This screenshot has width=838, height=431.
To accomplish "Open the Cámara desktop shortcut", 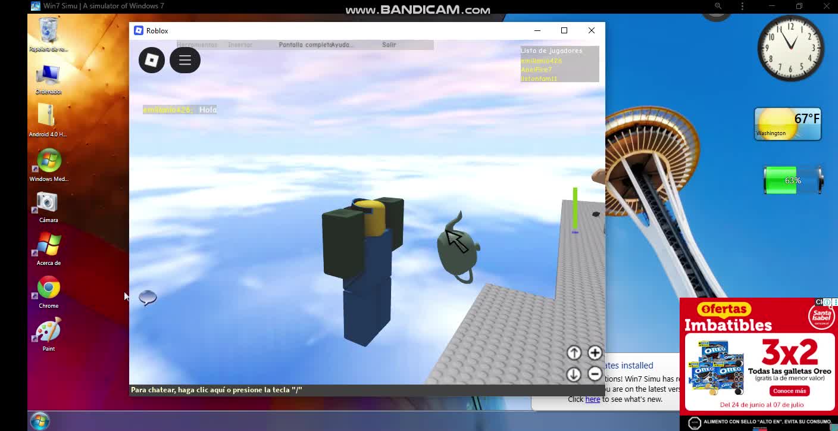I will click(x=48, y=207).
